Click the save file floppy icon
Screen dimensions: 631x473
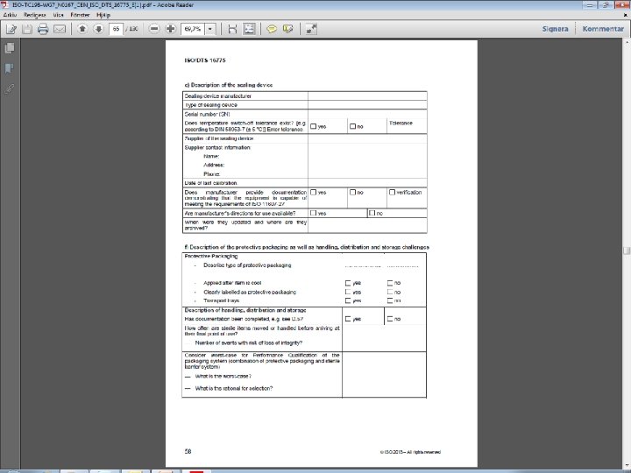[x=27, y=29]
